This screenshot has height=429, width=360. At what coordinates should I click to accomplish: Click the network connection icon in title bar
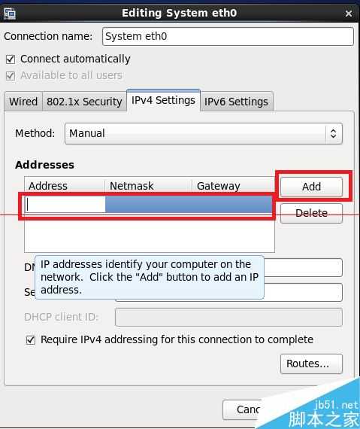(x=10, y=14)
